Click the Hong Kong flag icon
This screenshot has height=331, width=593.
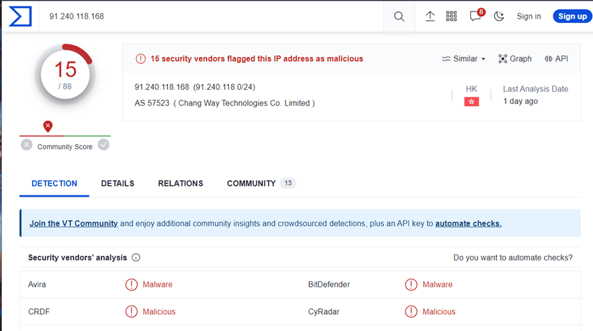[471, 101]
